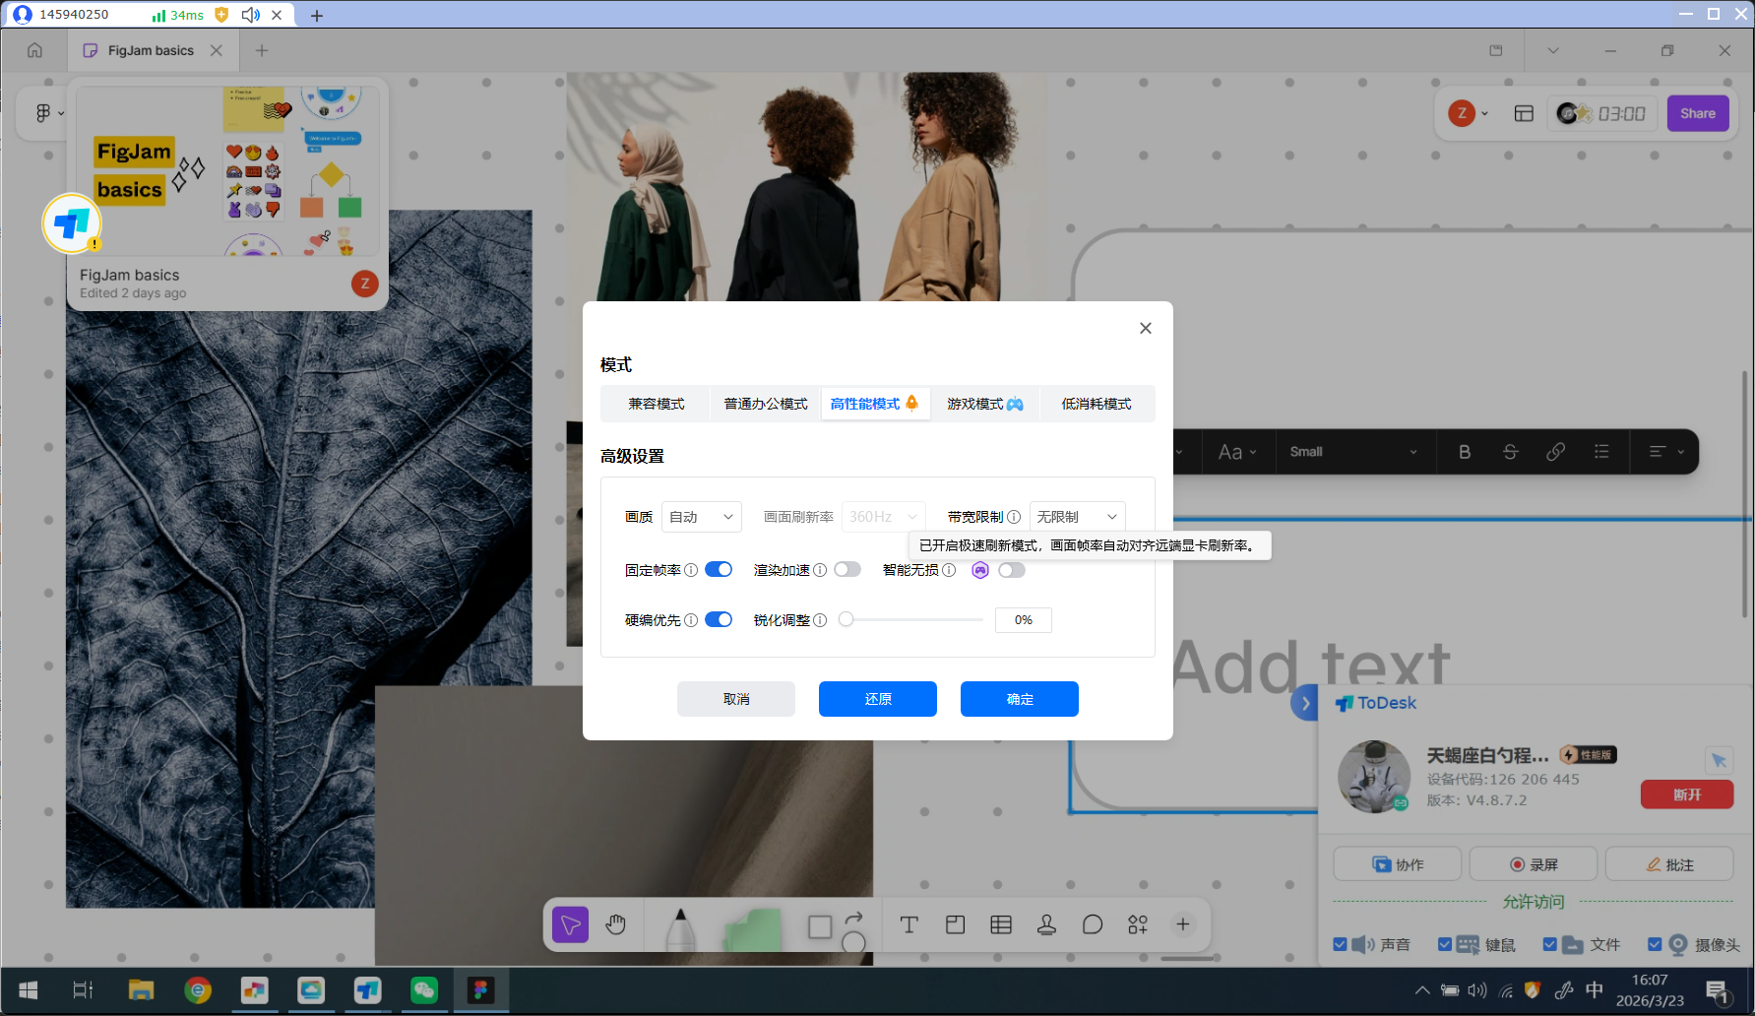Toggle the 智能无损 switch
Viewport: 1755px width, 1016px height.
tap(1012, 570)
